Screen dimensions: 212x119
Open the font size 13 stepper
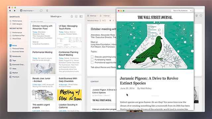point(104,20)
